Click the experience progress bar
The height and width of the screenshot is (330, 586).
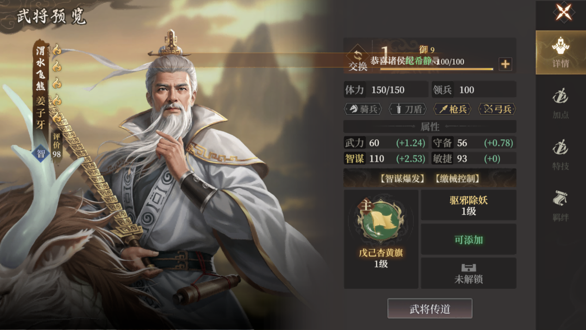click(437, 69)
